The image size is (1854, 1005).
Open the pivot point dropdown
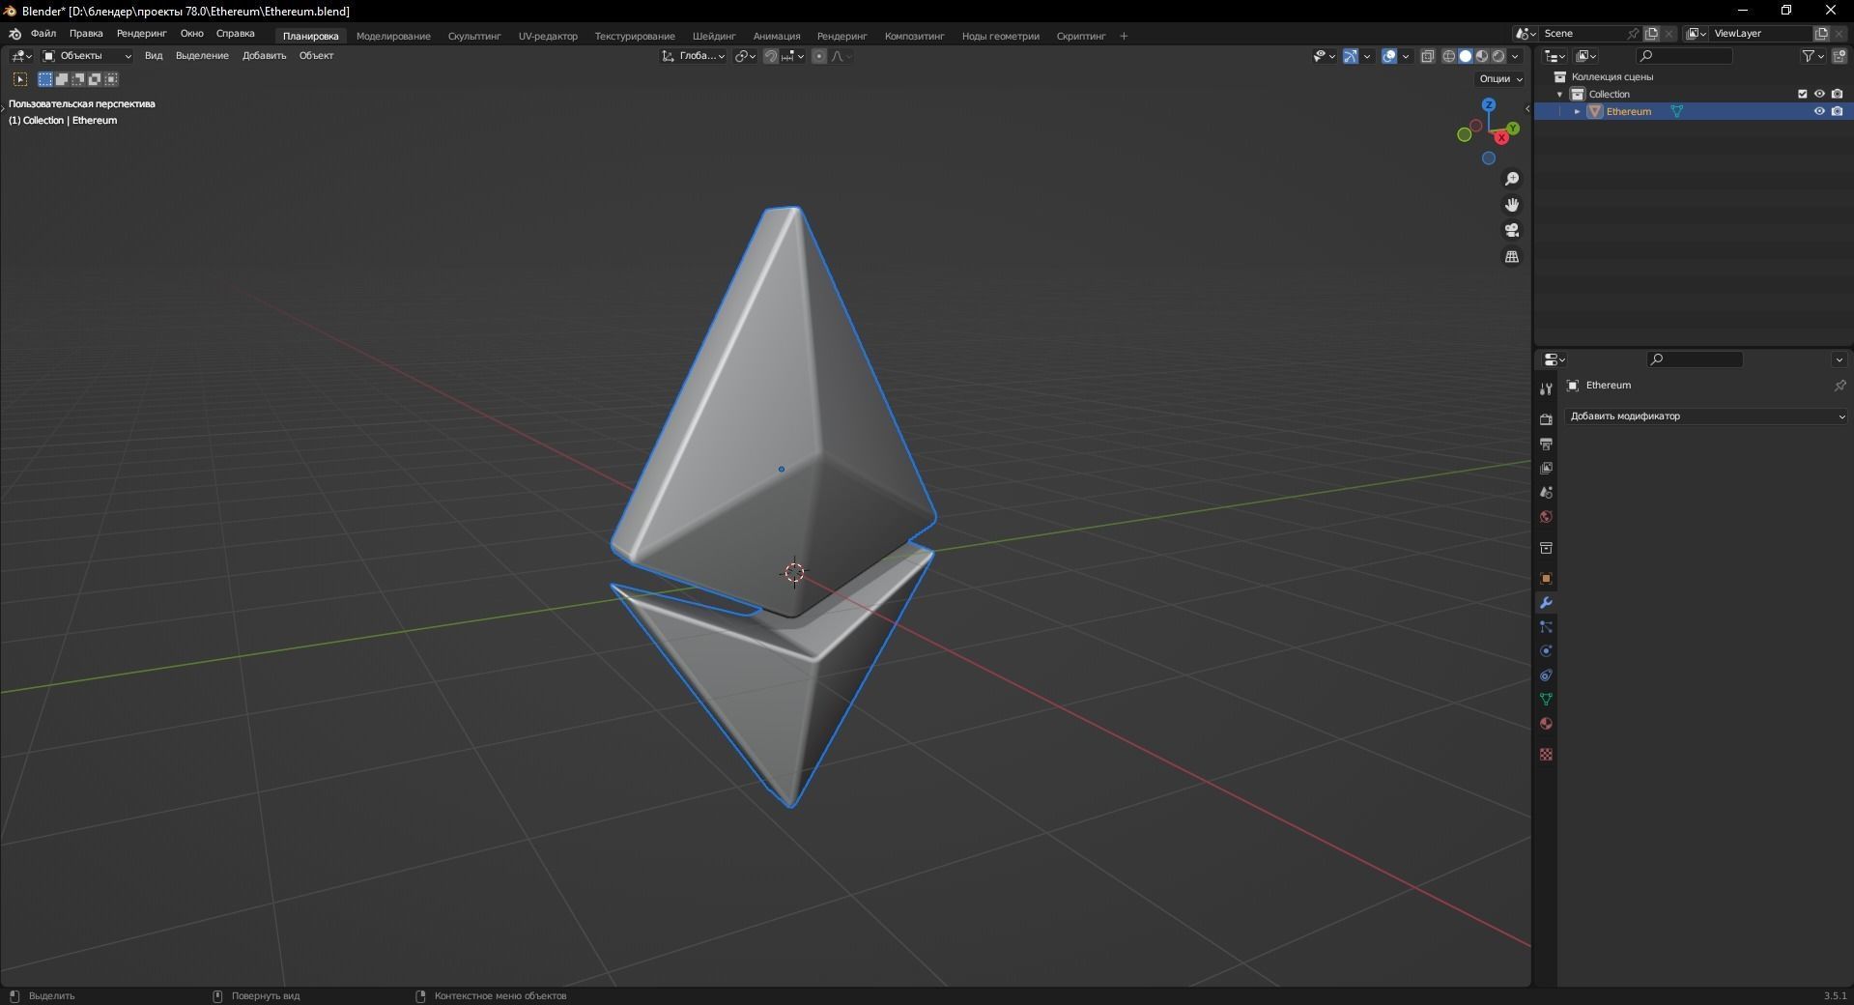(x=745, y=56)
